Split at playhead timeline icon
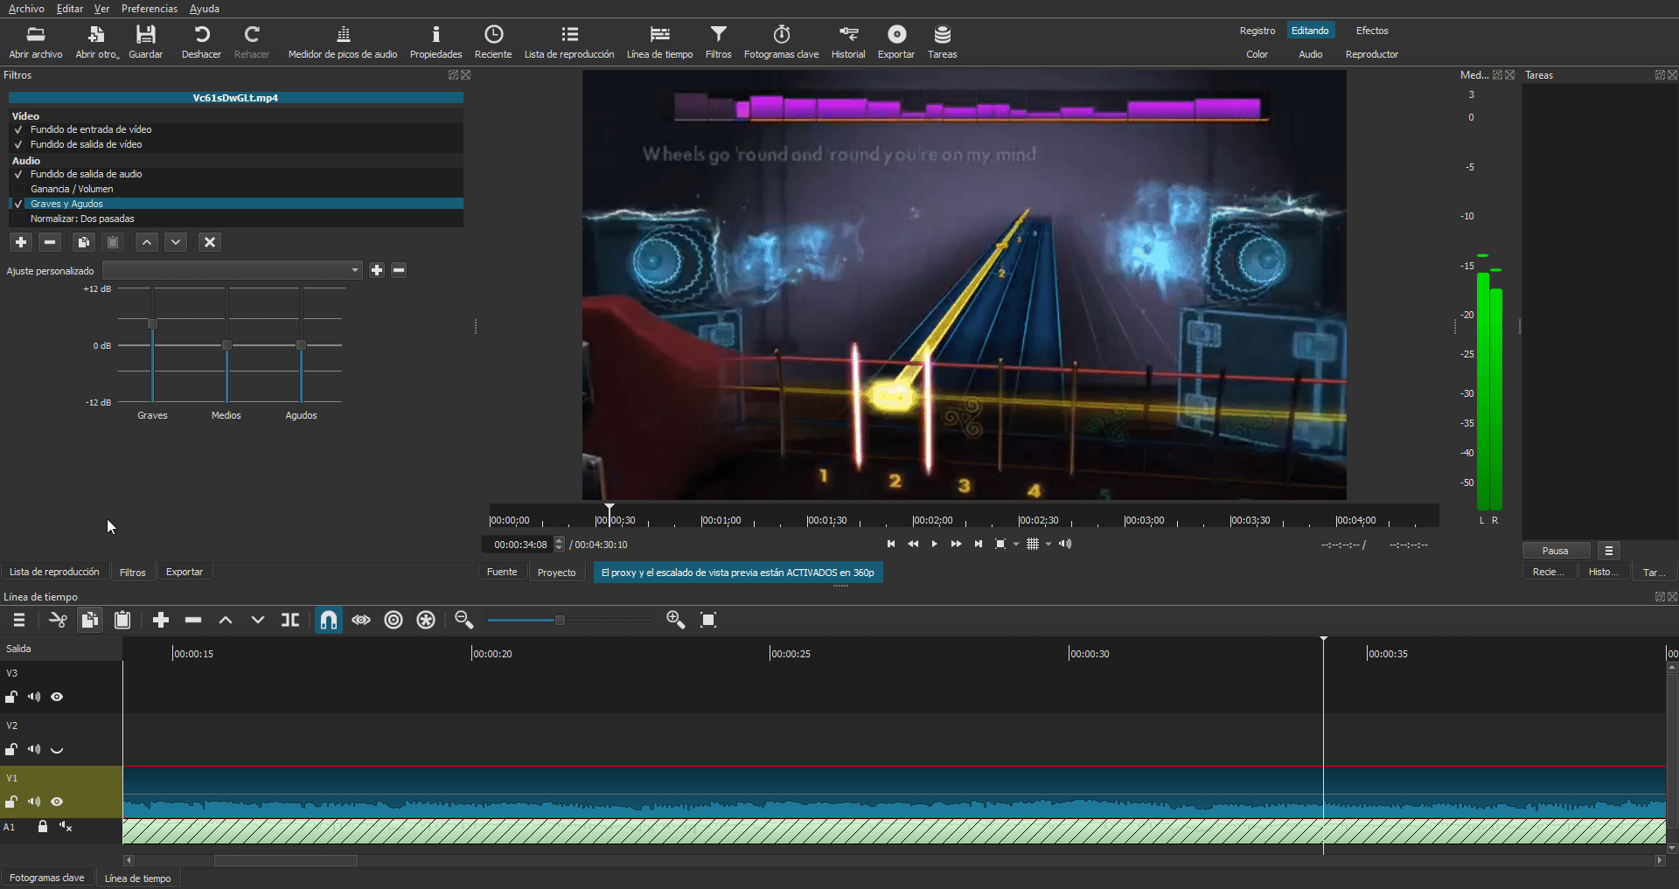1679x889 pixels. [290, 620]
